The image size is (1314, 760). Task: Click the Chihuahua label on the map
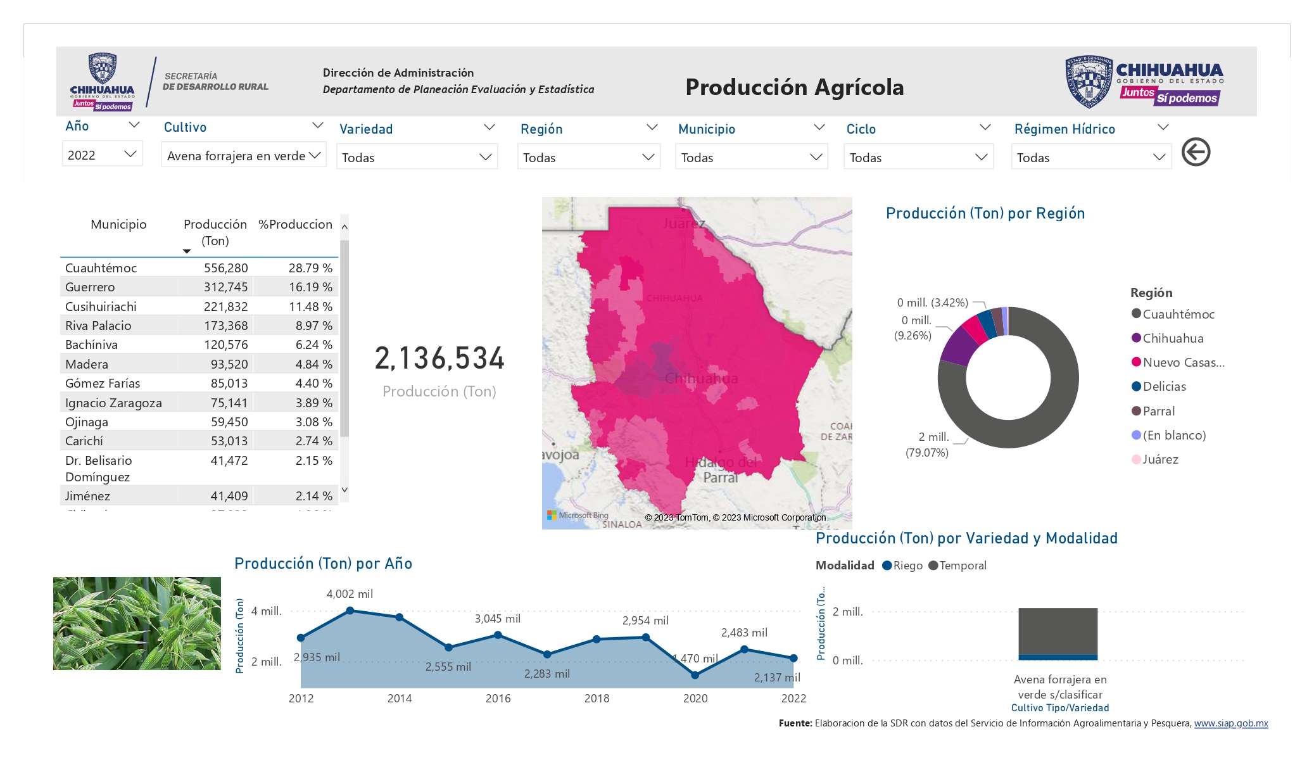701,379
